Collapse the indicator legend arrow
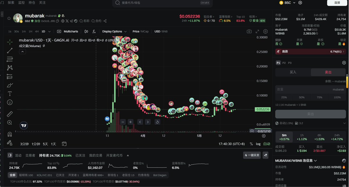 tap(22, 51)
